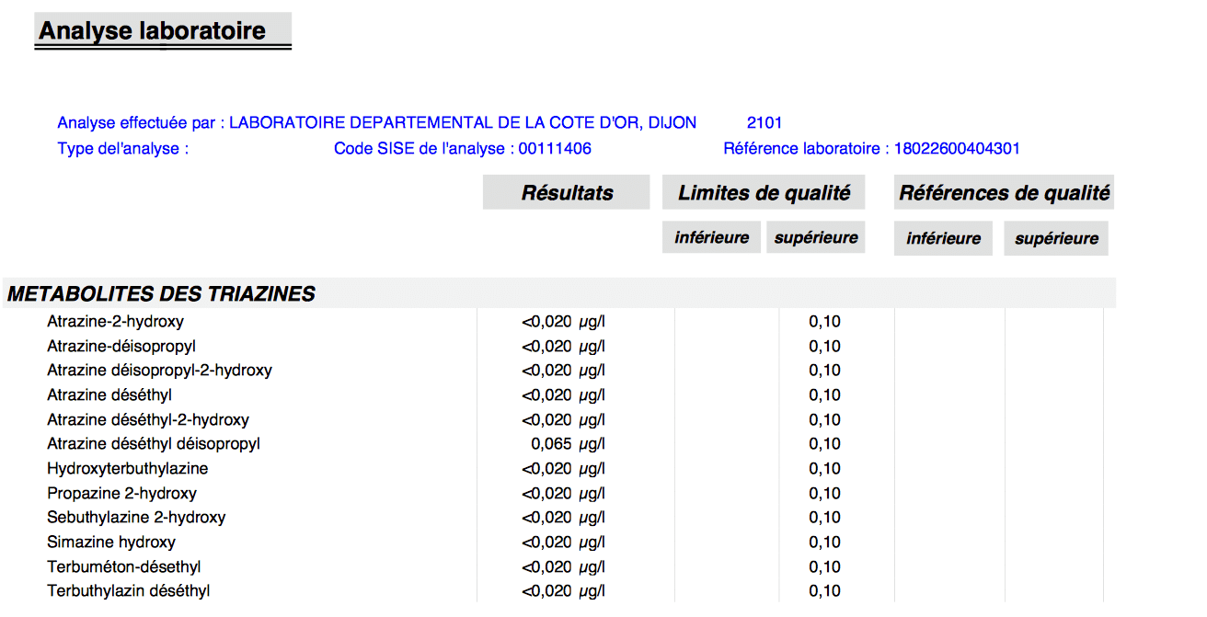
Task: Select the Références de qualité header
Action: click(1004, 193)
